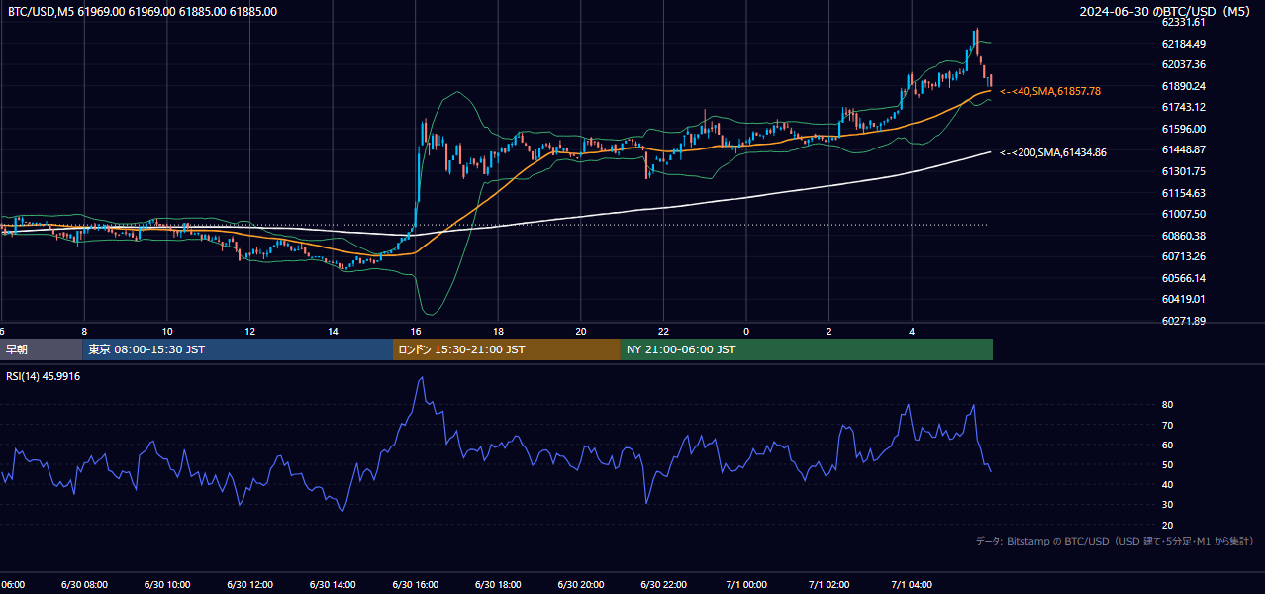
Task: Select the 61743.12 price axis label
Action: [x=1183, y=107]
